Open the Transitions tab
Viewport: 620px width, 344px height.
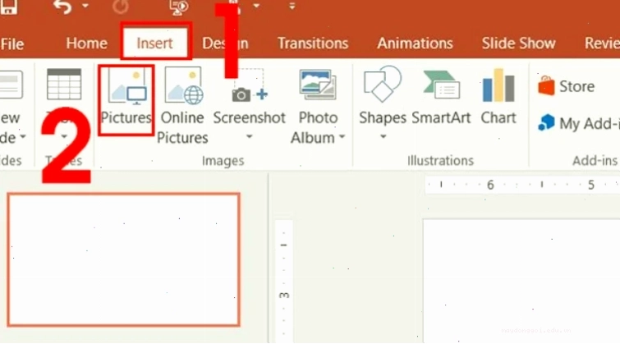click(x=313, y=43)
